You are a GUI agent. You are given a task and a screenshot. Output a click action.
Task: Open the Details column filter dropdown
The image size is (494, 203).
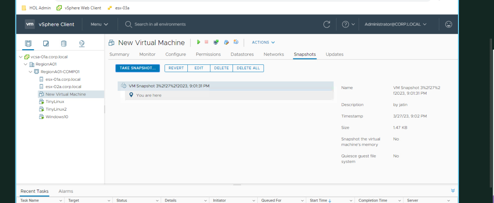206,200
